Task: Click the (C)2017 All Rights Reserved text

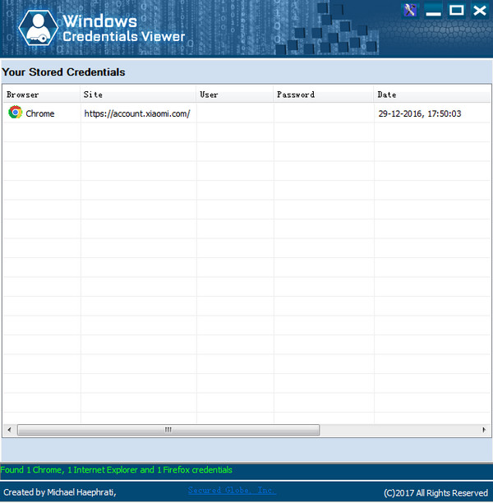Action: pos(436,493)
